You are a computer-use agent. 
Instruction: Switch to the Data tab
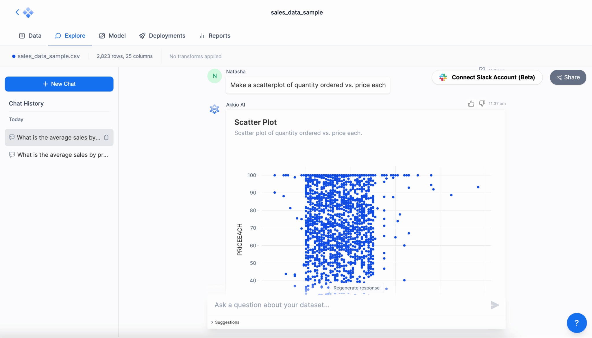pyautogui.click(x=30, y=36)
